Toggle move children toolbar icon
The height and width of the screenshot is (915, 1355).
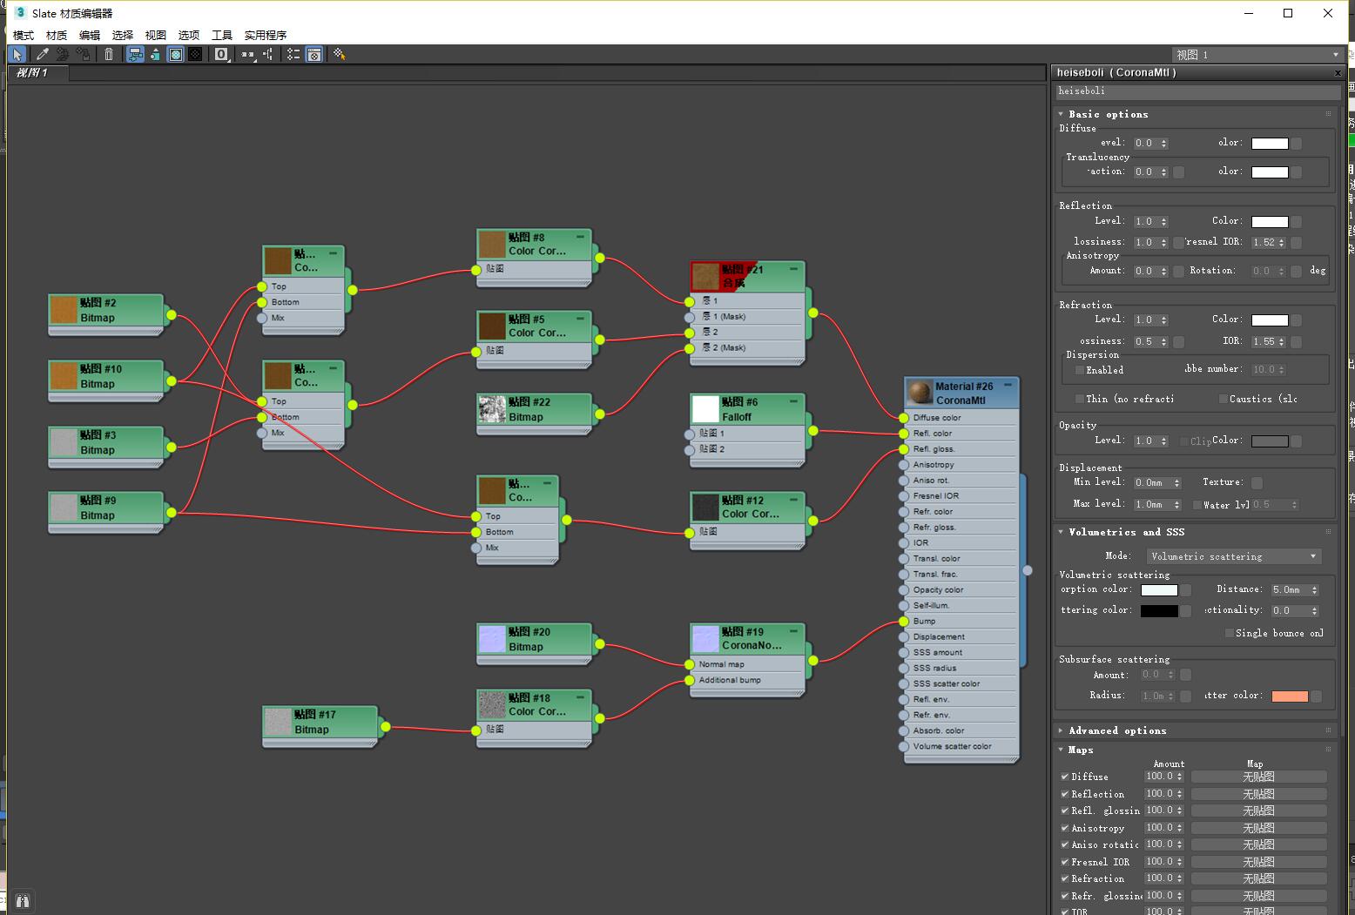pyautogui.click(x=135, y=54)
